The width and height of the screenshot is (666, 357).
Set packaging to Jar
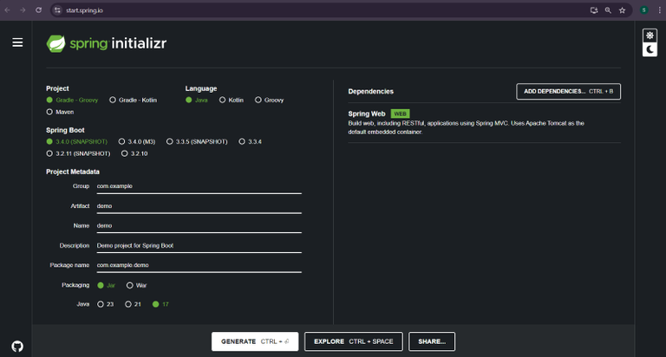[x=106, y=285]
